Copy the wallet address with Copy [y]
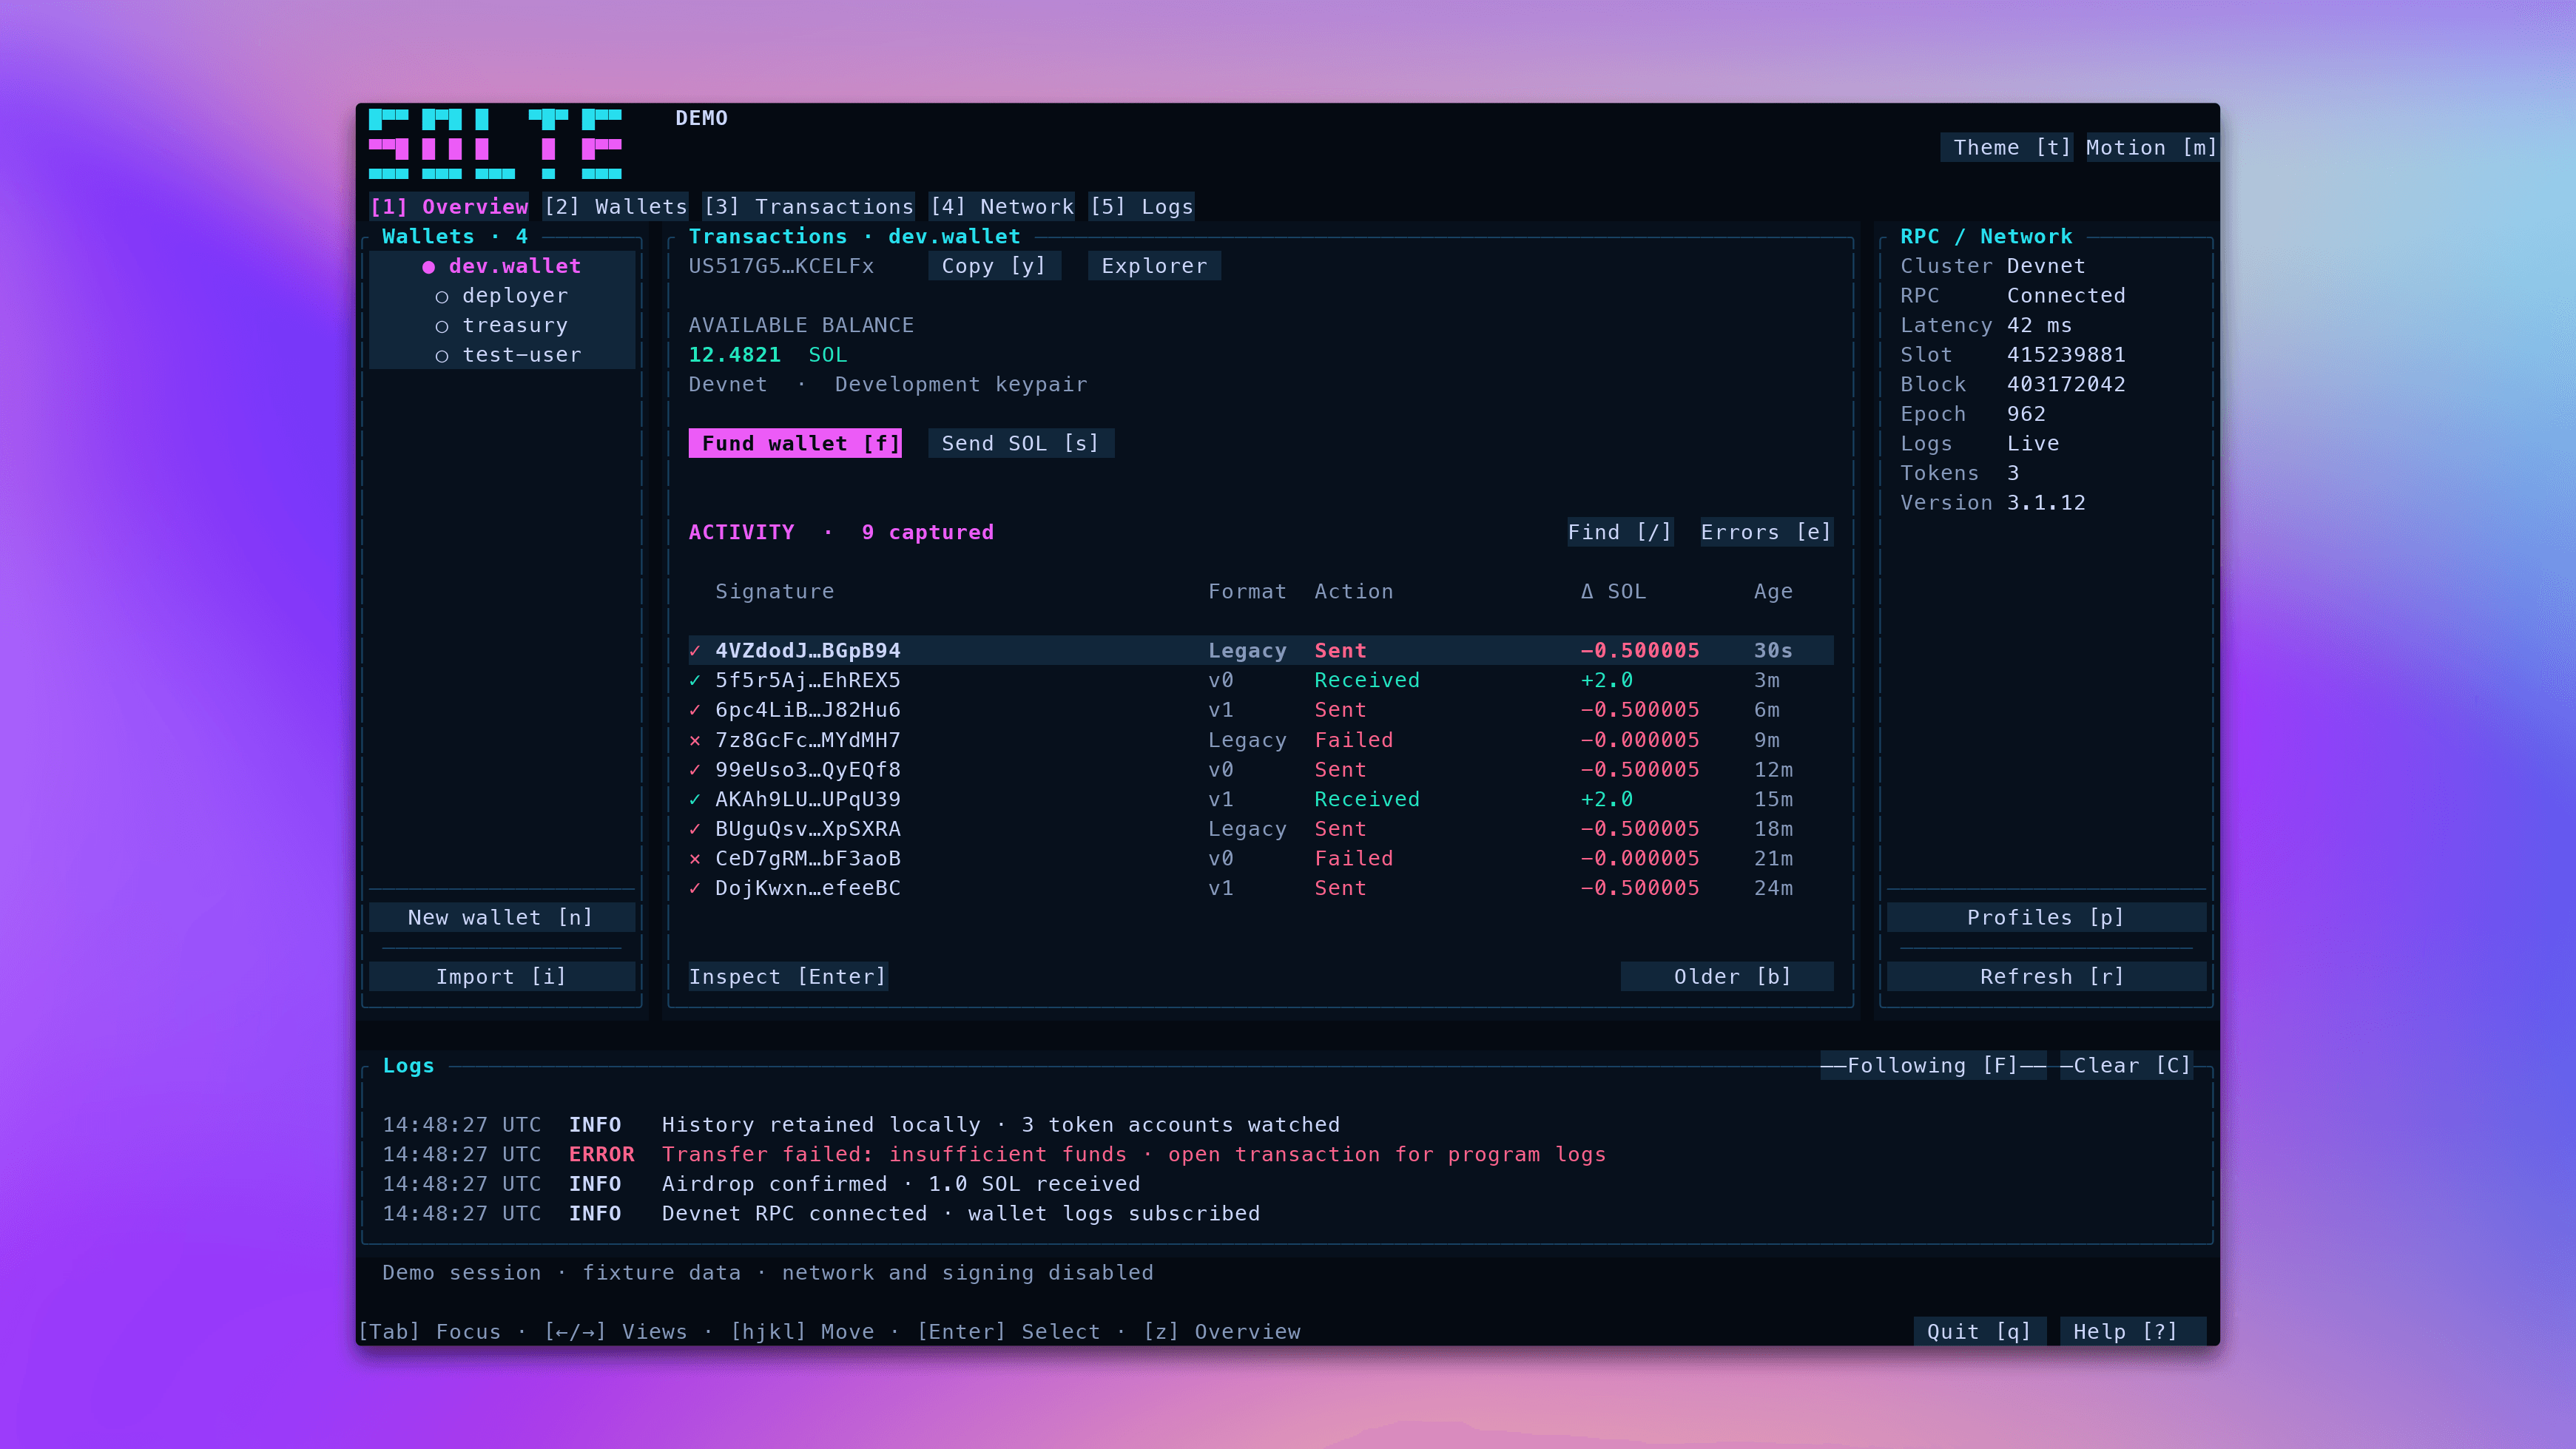 click(x=994, y=266)
